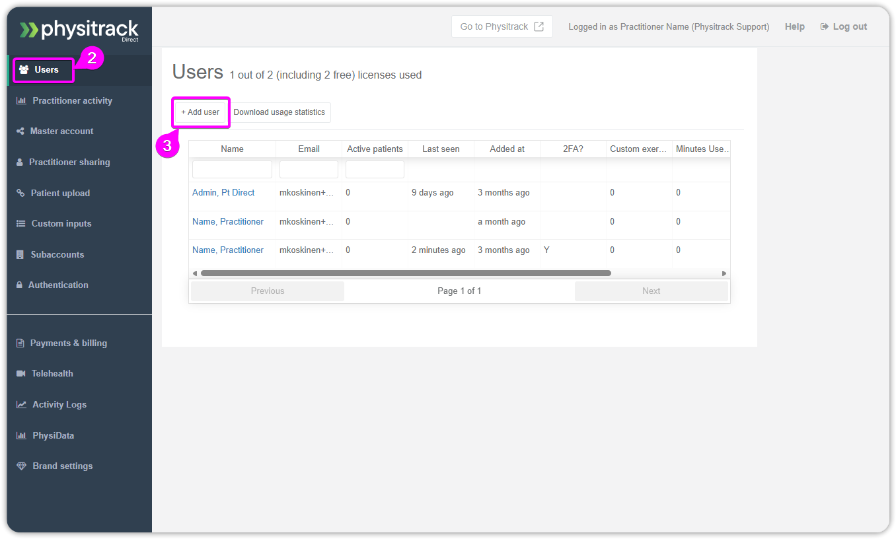Click the 'Page 1 of 1' indicator
This screenshot has height=539, width=896.
(459, 291)
